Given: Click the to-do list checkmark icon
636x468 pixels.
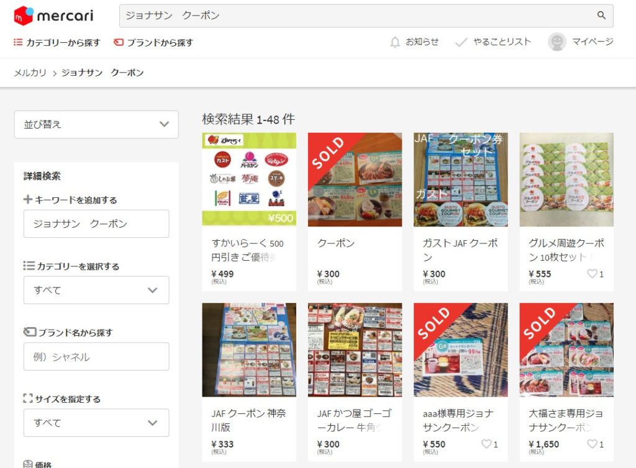Looking at the screenshot, I should (x=461, y=42).
